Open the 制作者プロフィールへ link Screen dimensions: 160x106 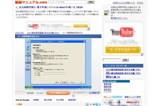point(119,18)
